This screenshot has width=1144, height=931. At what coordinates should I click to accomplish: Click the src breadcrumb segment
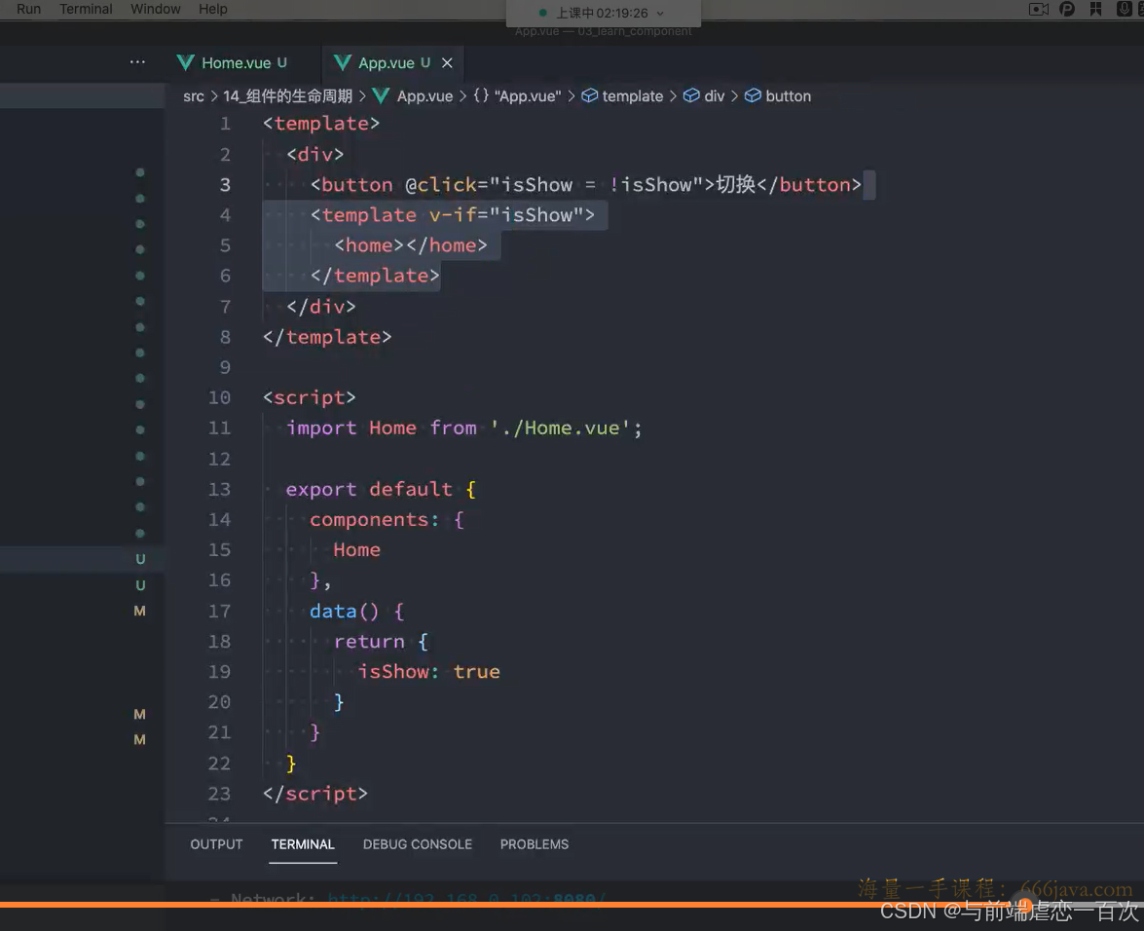point(194,96)
